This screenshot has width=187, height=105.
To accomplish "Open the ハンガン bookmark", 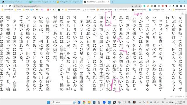I will tap(89, 10).
